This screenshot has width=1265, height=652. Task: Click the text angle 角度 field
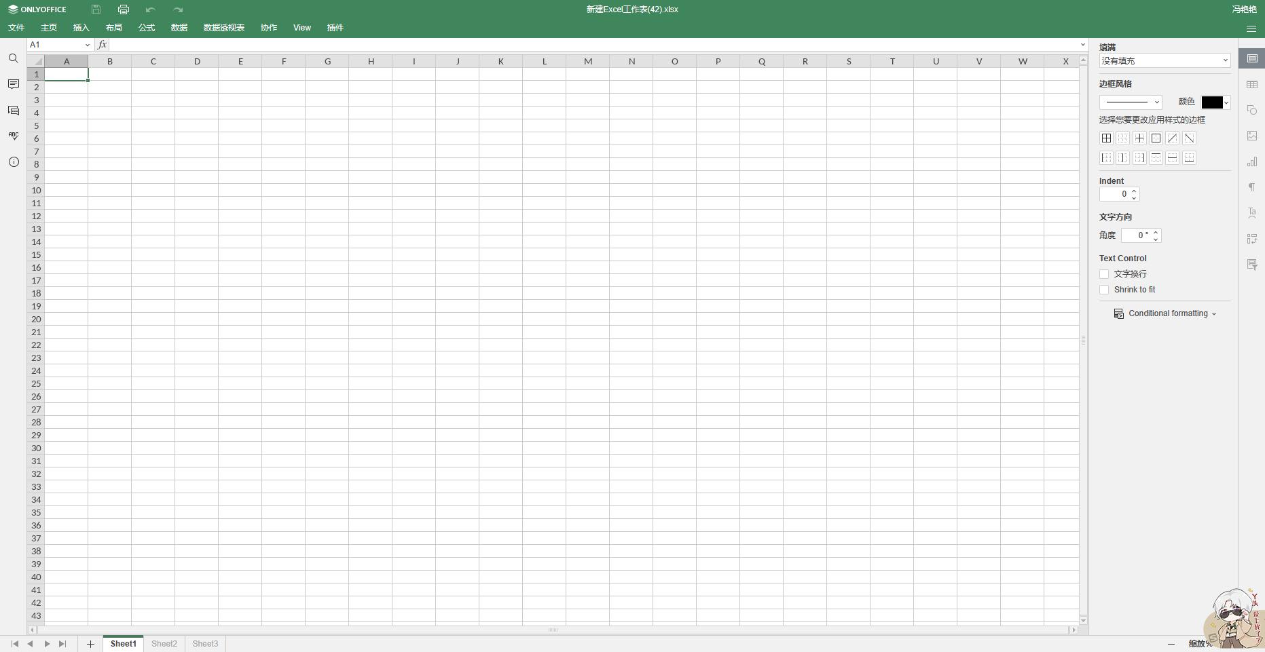pos(1141,235)
